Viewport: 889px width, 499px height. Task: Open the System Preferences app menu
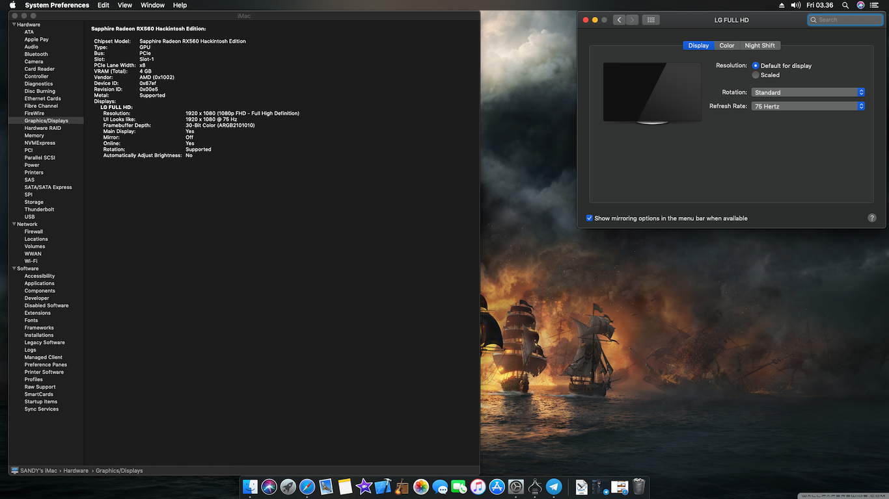click(x=57, y=5)
